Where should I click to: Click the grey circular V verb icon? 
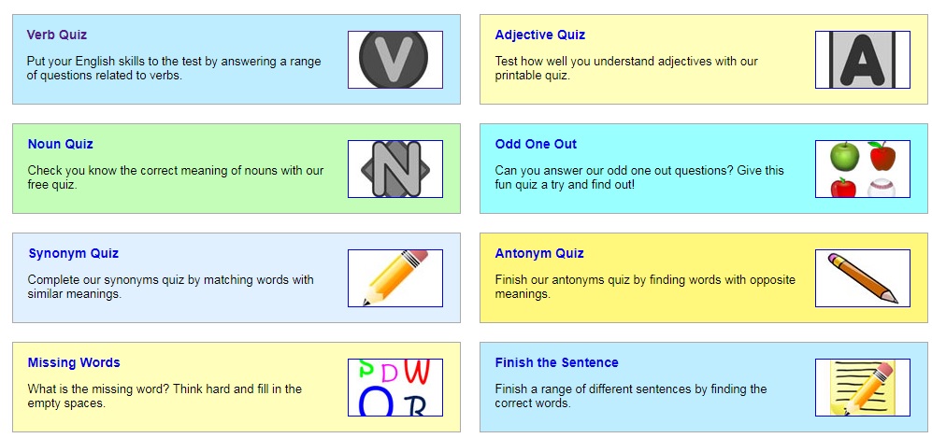(395, 60)
